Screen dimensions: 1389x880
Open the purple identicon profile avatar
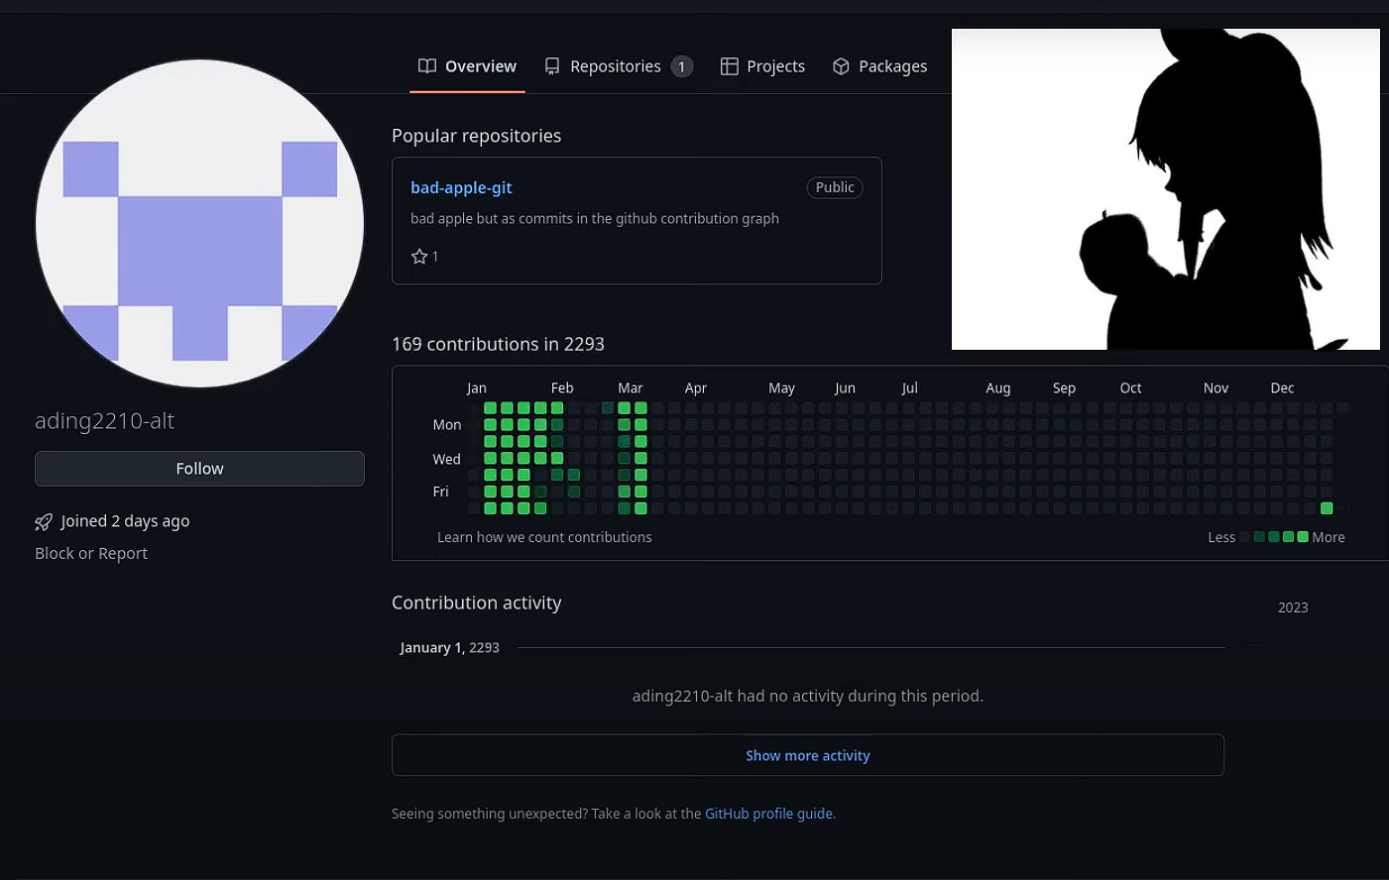(x=200, y=223)
